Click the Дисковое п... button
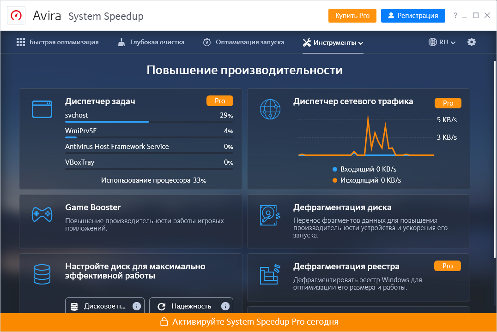Viewport: 497px width, 332px height. tap(105, 305)
